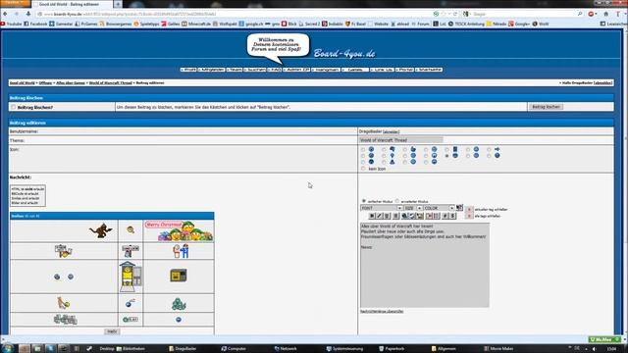Insert the magnifying glass smiley
The image size is (628, 353).
click(x=131, y=230)
